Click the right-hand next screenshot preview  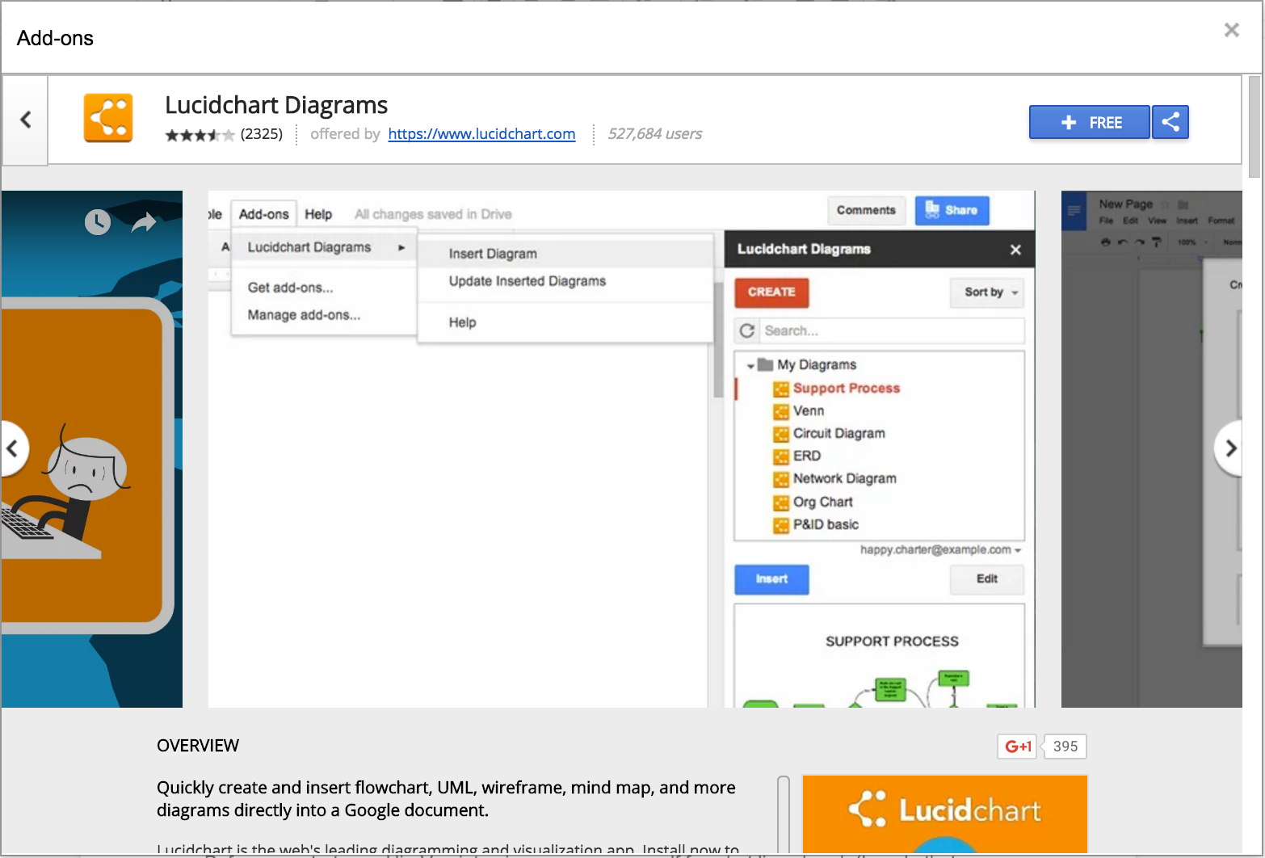1151,449
